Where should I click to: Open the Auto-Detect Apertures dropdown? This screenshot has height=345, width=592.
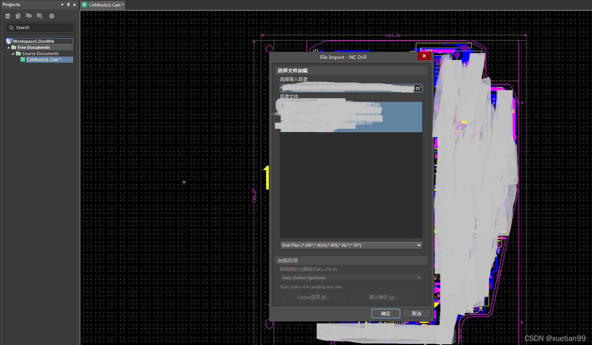tap(351, 278)
